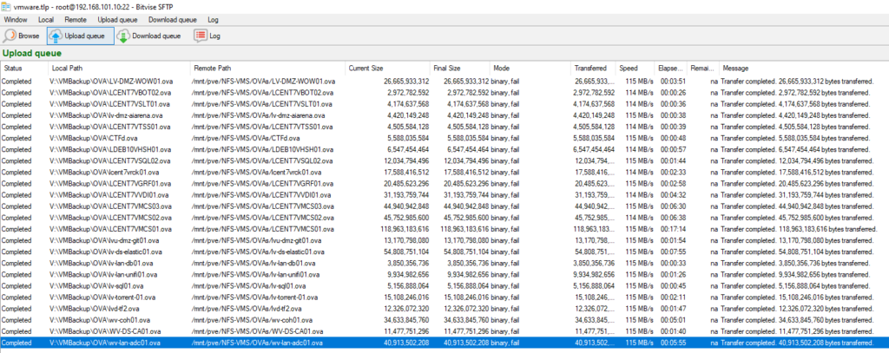Open the Remote menu
The image size is (889, 353).
tap(76, 19)
